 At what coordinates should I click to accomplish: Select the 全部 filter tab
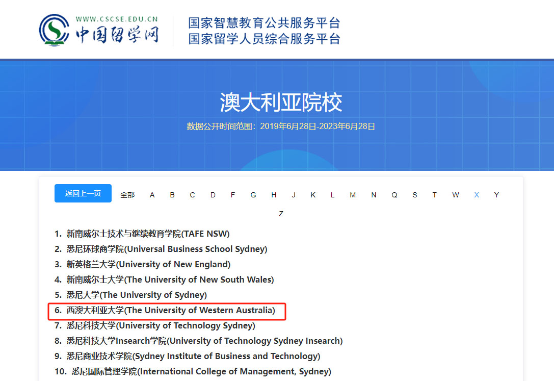(x=127, y=195)
